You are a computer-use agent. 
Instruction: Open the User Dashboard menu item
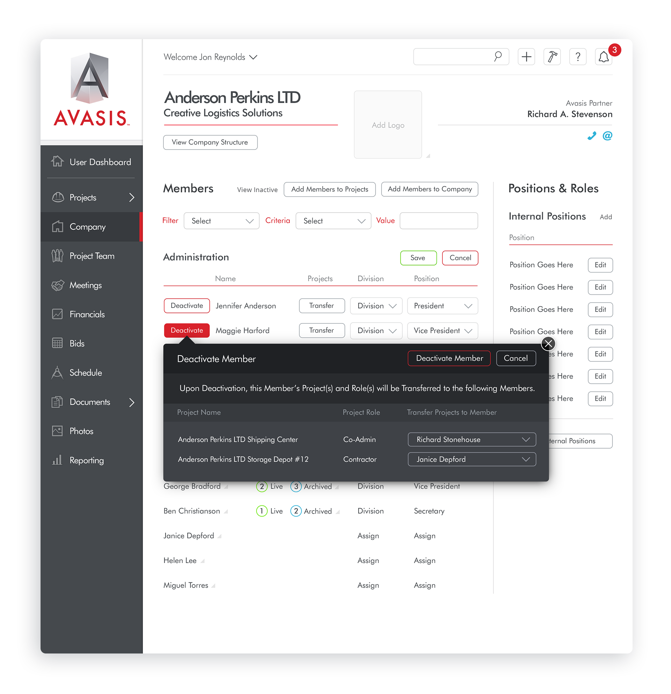pyautogui.click(x=92, y=162)
